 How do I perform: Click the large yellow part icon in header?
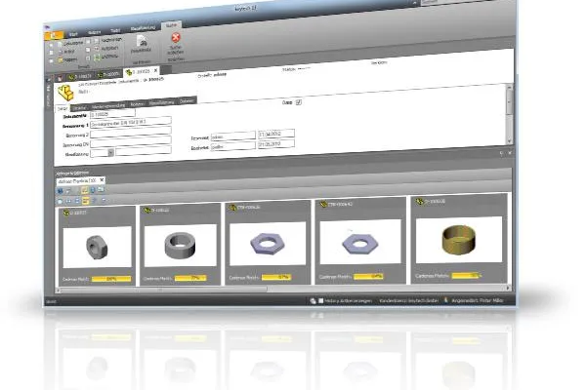[66, 93]
